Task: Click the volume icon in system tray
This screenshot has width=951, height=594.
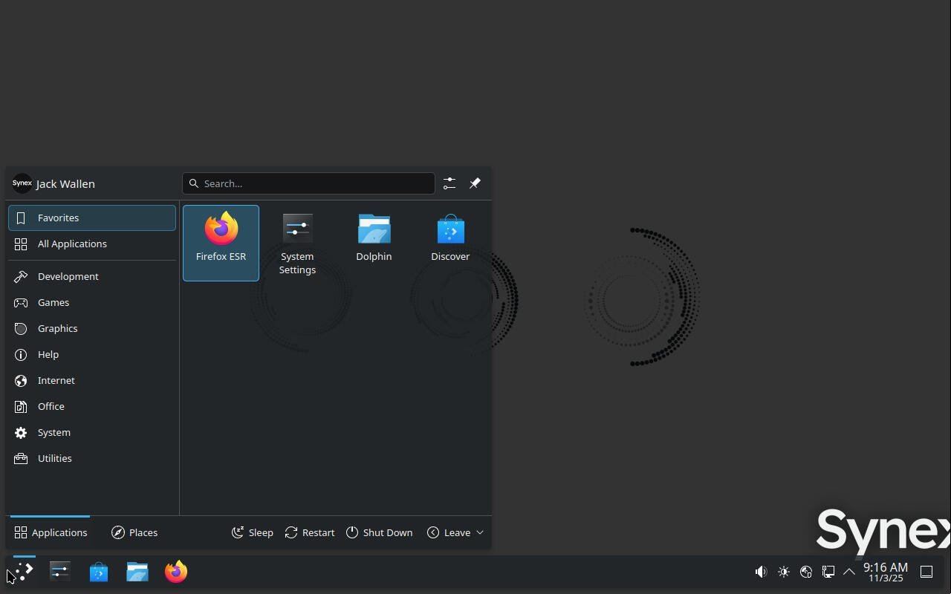Action: click(x=761, y=572)
